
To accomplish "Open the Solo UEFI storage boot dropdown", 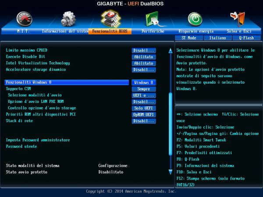I will [144, 108].
